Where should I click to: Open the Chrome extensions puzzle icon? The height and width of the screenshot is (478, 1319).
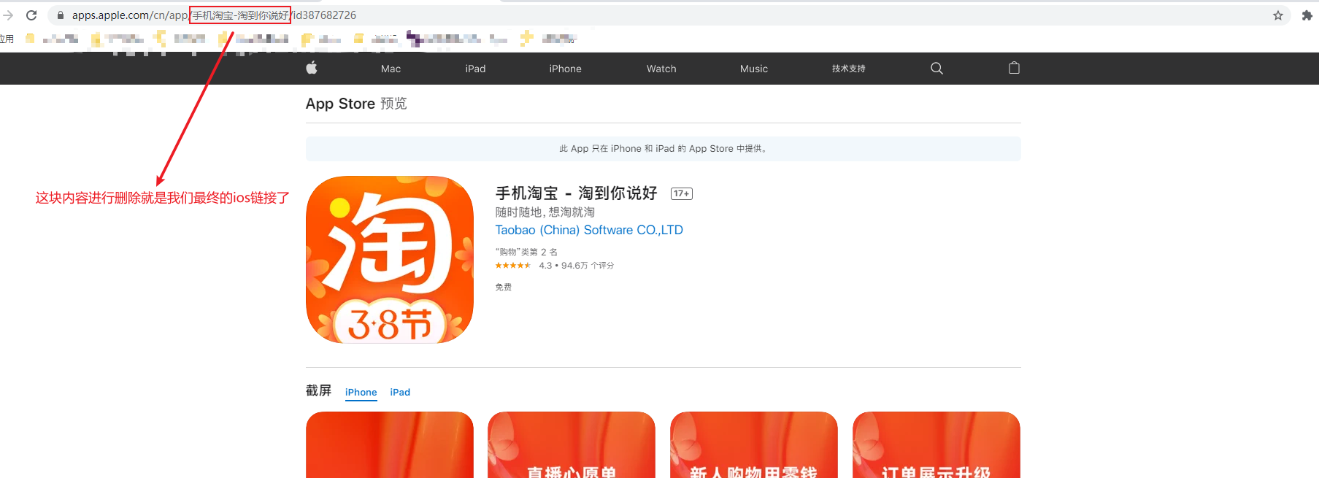pos(1307,15)
